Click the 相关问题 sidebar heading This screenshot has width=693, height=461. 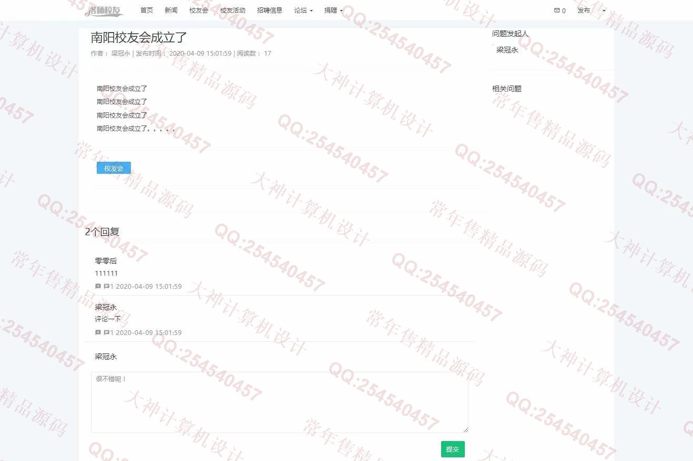tap(507, 89)
